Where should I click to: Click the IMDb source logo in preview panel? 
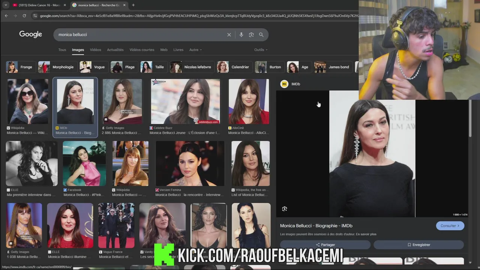pos(284,84)
